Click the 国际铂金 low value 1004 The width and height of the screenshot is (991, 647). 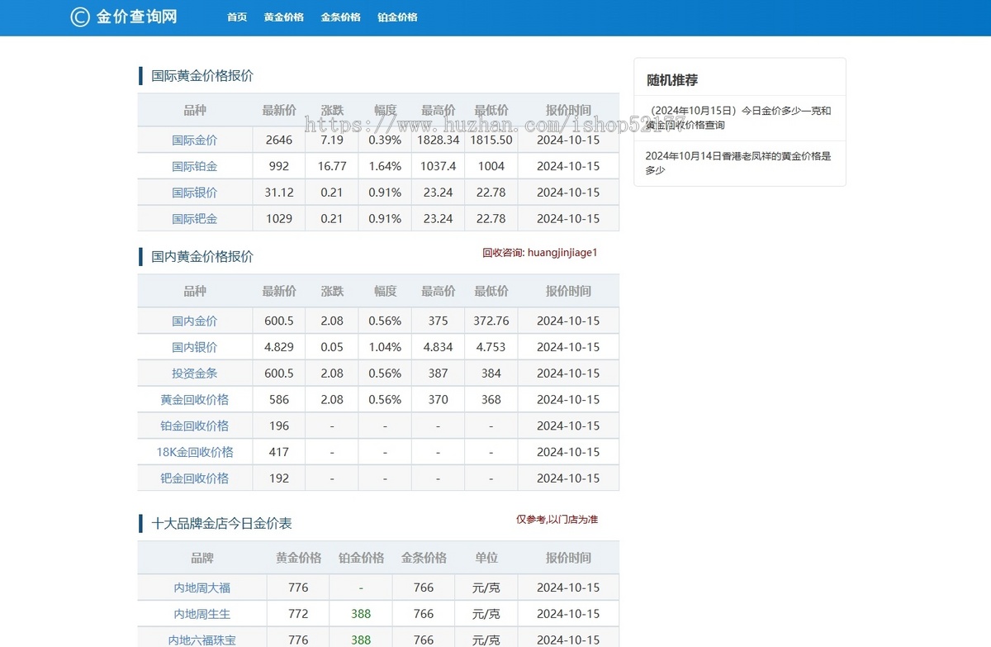click(491, 166)
